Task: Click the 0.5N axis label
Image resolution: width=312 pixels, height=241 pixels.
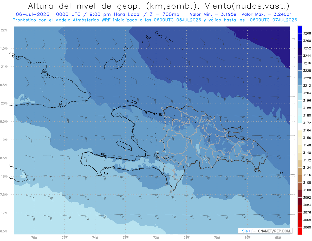Action: click(4, 85)
